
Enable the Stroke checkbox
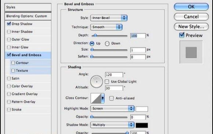[x=9, y=109]
